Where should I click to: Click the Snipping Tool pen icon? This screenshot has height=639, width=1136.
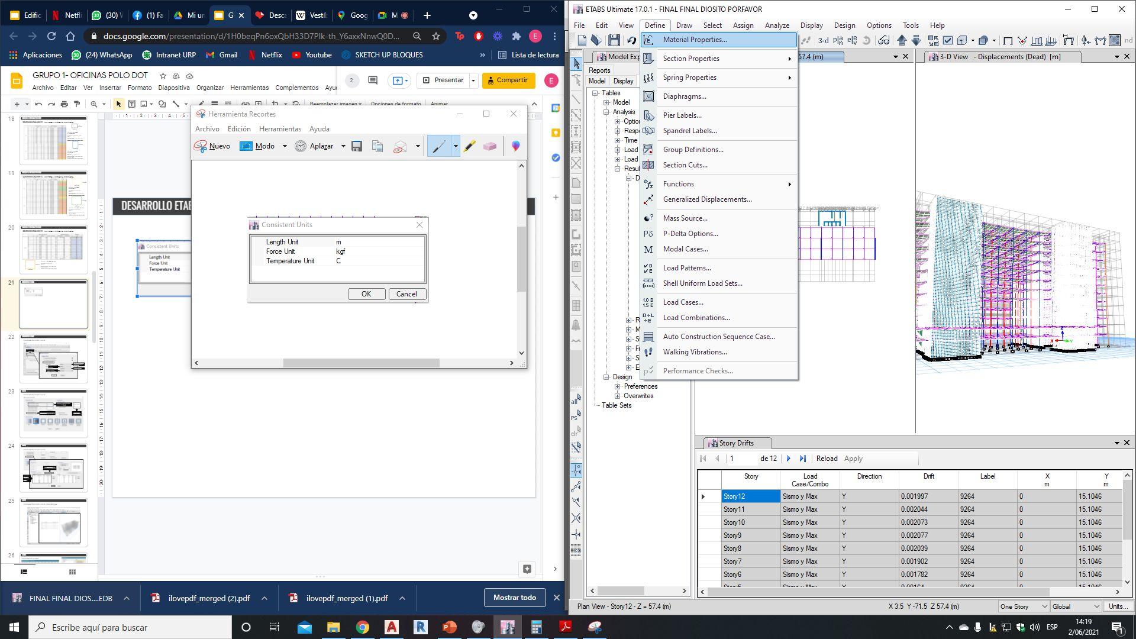[x=438, y=146]
